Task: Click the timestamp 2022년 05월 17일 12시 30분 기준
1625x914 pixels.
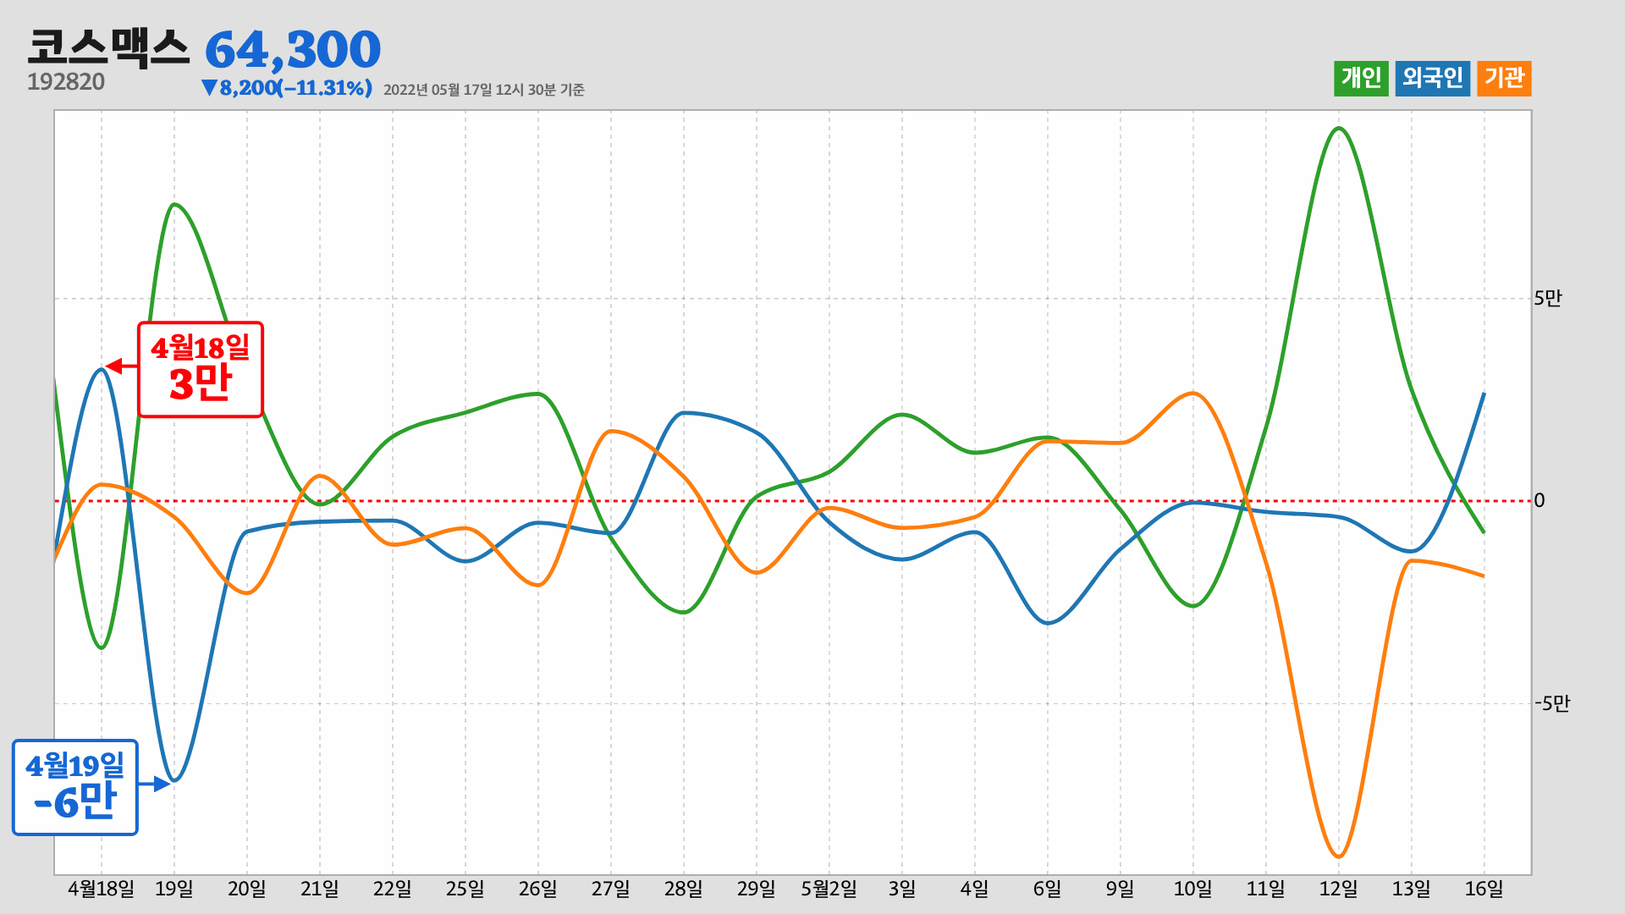Action: pos(484,90)
